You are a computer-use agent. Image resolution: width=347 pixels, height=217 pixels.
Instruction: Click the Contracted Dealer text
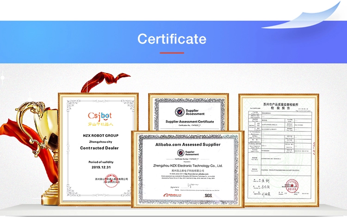point(98,148)
